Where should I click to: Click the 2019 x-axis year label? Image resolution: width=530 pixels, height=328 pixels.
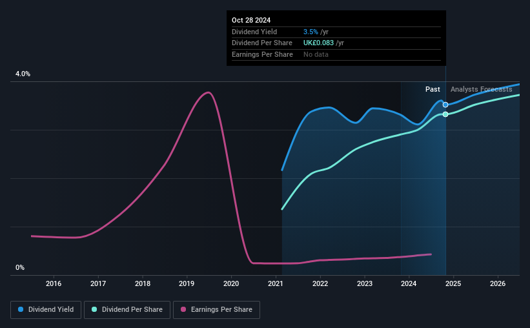click(x=187, y=283)
